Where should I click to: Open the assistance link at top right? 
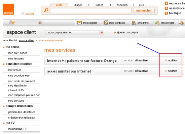177,8
